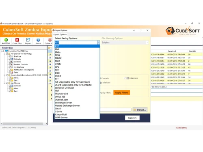Choose Thunderbird as saving option
Screen dimensions: 203x152
coord(77,94)
